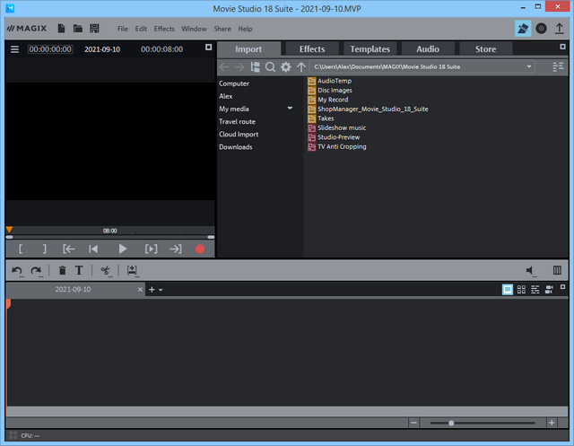Save project with floppy disk icon

click(94, 29)
